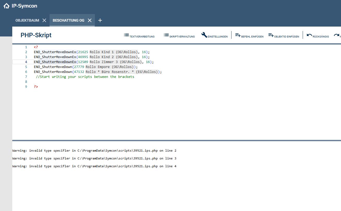Select the Beschattung OG tab
Image resolution: width=341 pixels, height=211 pixels.
69,20
